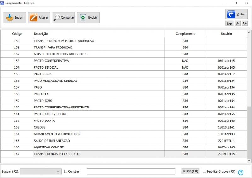Increase font size with A+ button

tap(244, 23)
